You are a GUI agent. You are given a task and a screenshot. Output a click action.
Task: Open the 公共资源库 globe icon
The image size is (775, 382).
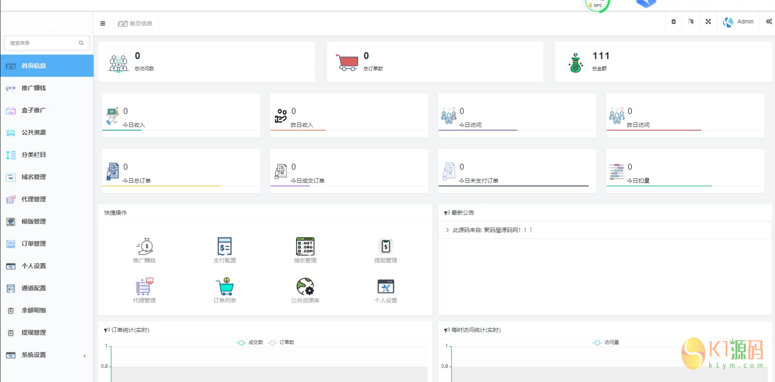[305, 287]
